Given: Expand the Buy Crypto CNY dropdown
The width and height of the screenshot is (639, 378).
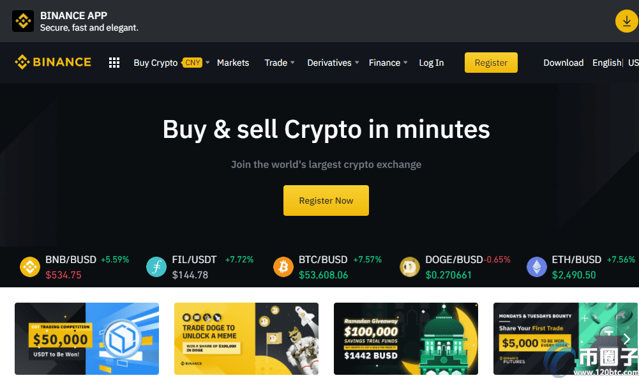Looking at the screenshot, I should pos(172,63).
